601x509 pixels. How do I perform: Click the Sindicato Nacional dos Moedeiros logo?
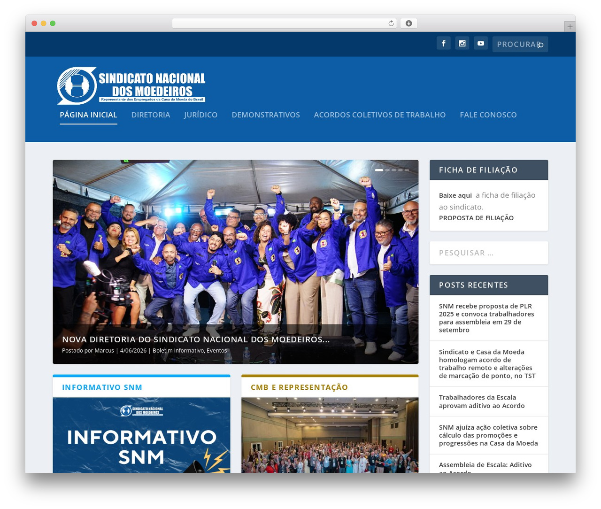pos(131,85)
